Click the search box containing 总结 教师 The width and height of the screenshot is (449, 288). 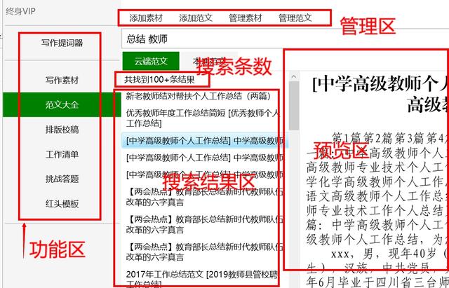203,39
